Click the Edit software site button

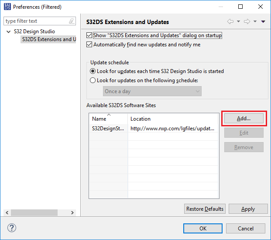click(x=244, y=133)
